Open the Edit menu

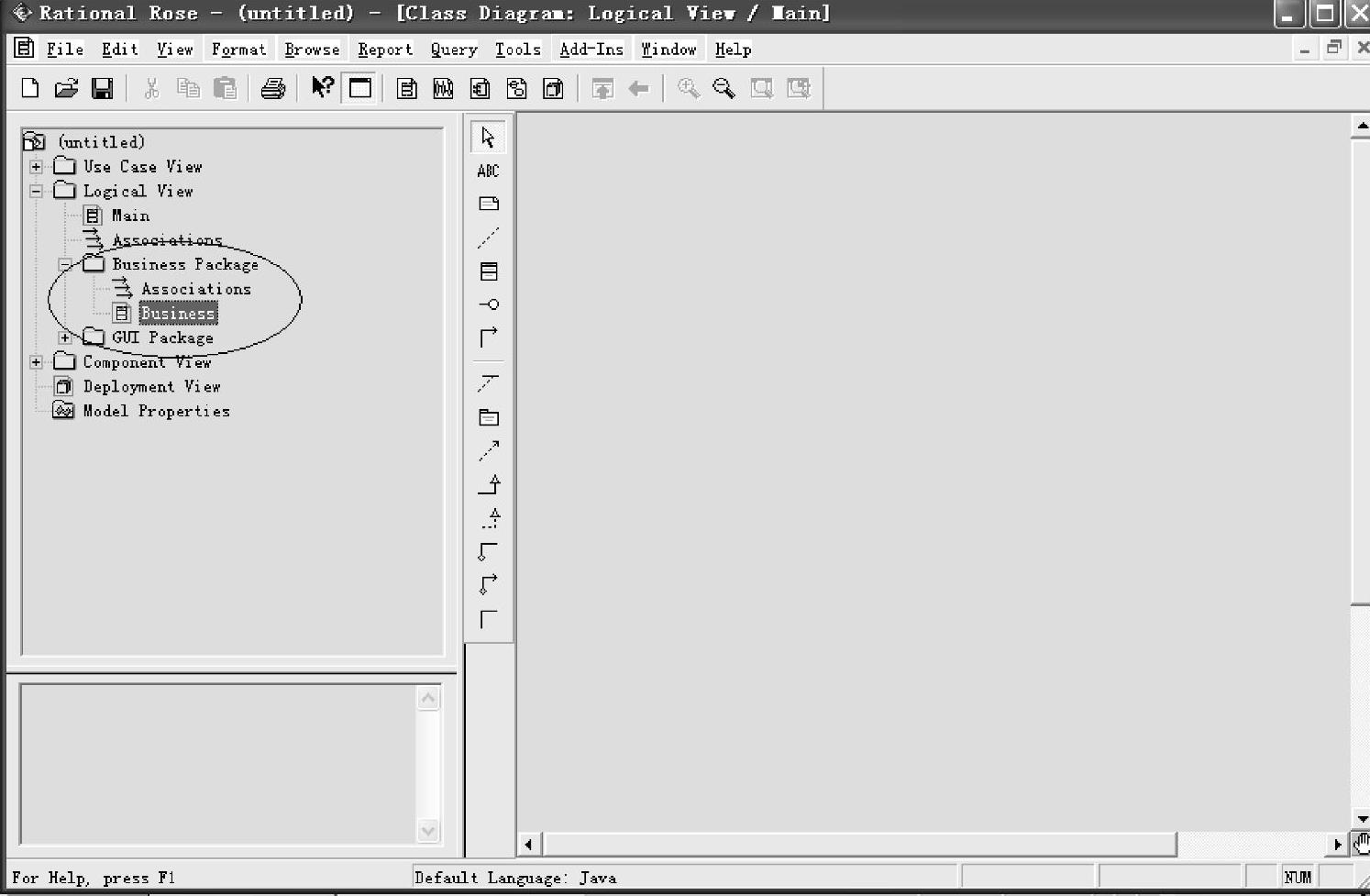119,50
